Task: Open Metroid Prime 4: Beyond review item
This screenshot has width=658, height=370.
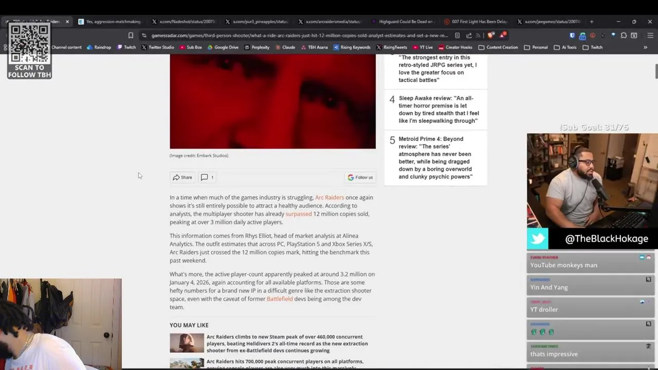Action: [435, 158]
